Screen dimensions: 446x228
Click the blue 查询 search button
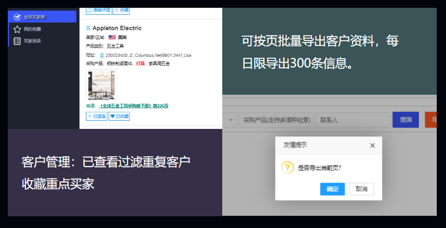406,120
